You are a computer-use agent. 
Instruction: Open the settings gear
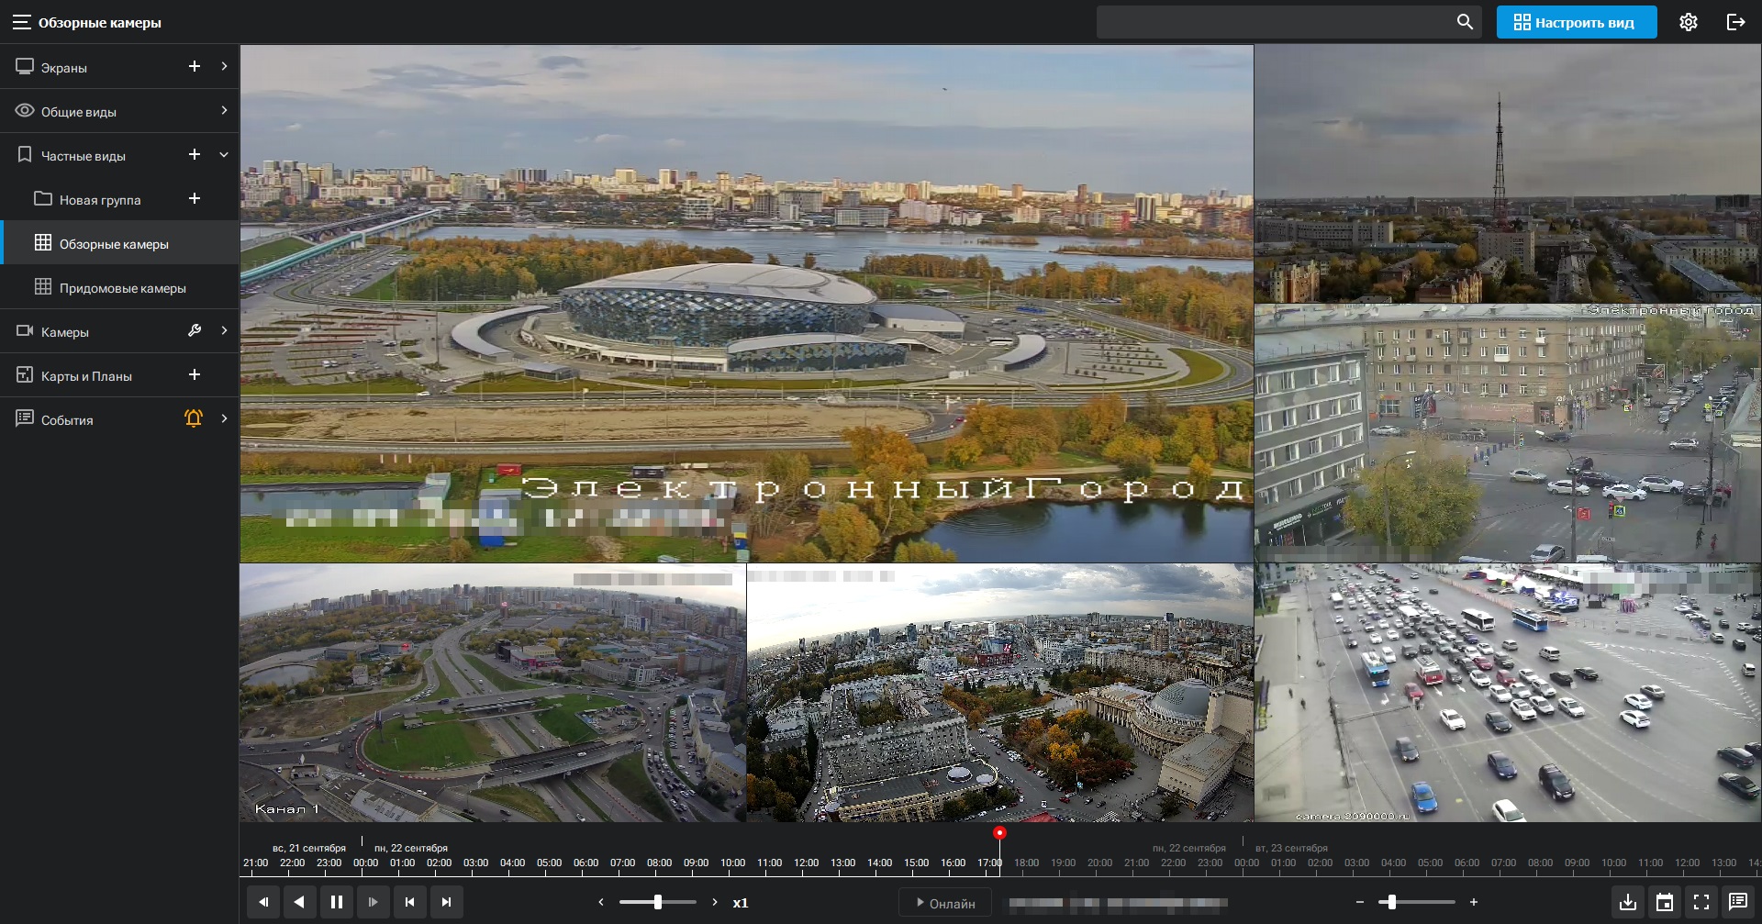coord(1689,22)
